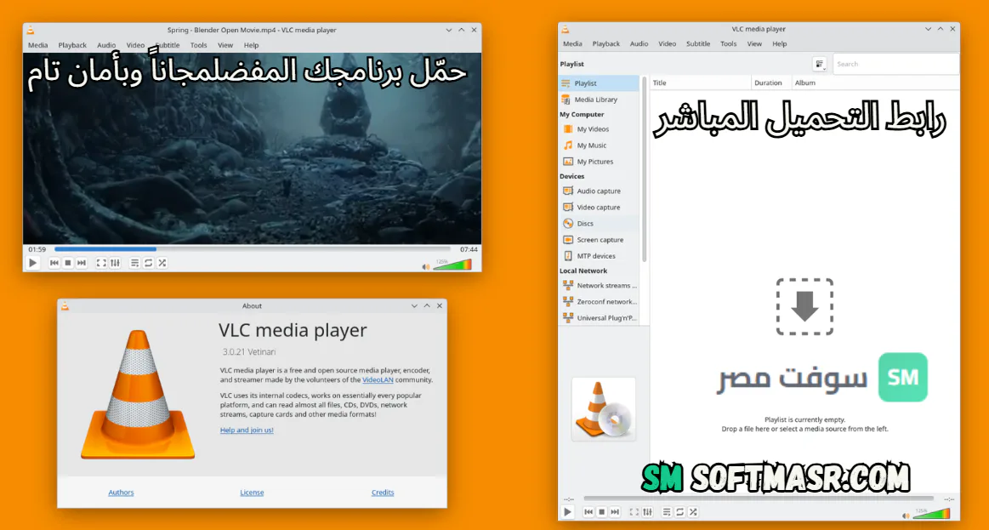Skip to next media in Spring movie window

(x=82, y=263)
